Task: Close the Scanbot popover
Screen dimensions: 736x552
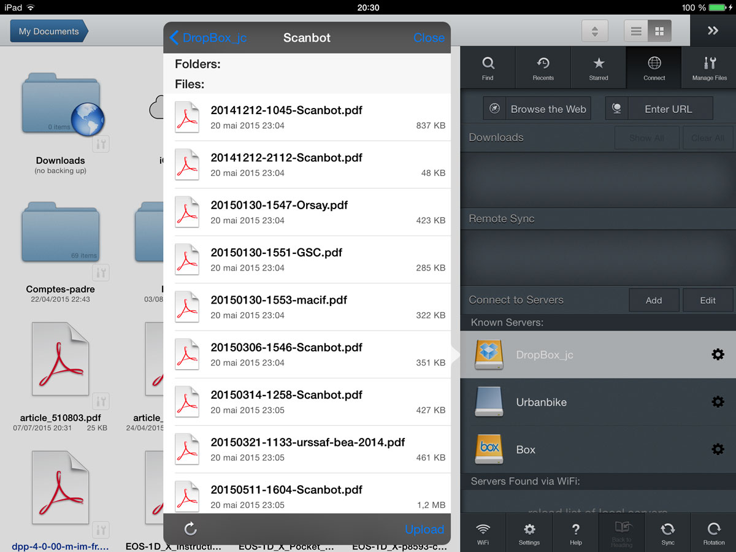Action: [429, 37]
